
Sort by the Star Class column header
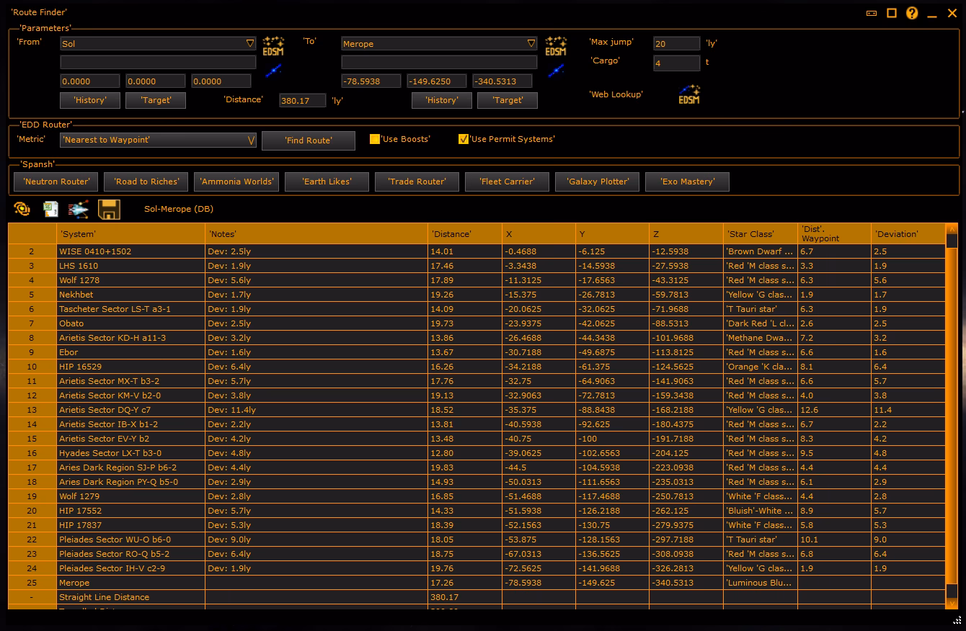[x=761, y=234]
